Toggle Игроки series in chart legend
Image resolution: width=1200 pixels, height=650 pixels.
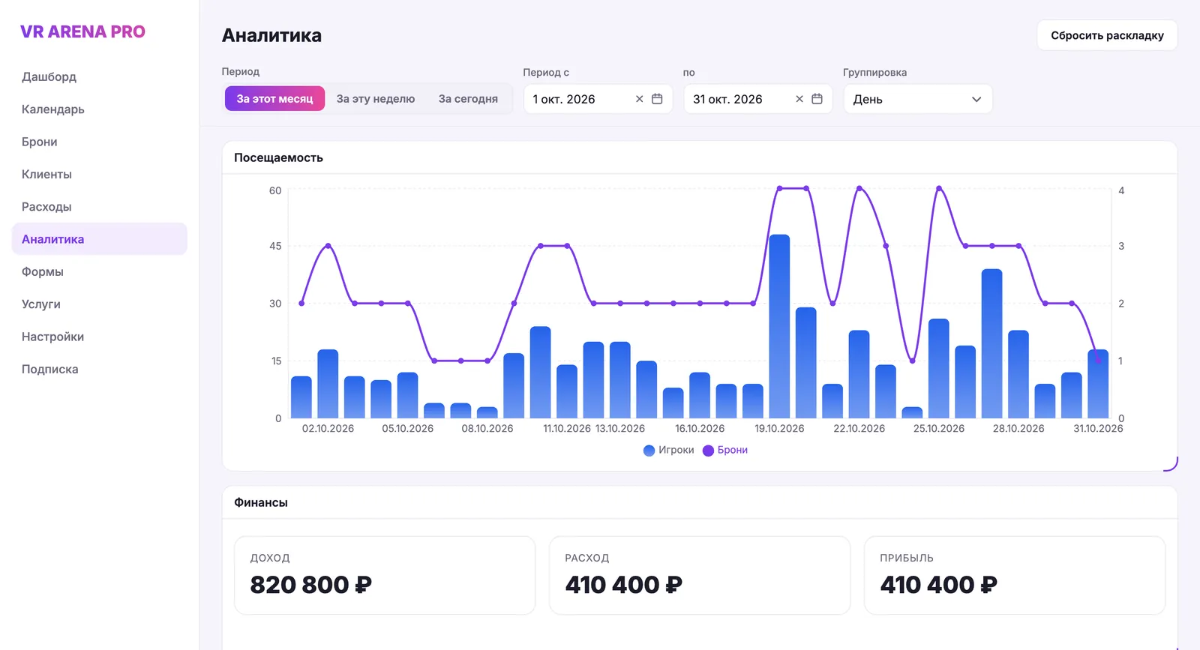tap(669, 450)
